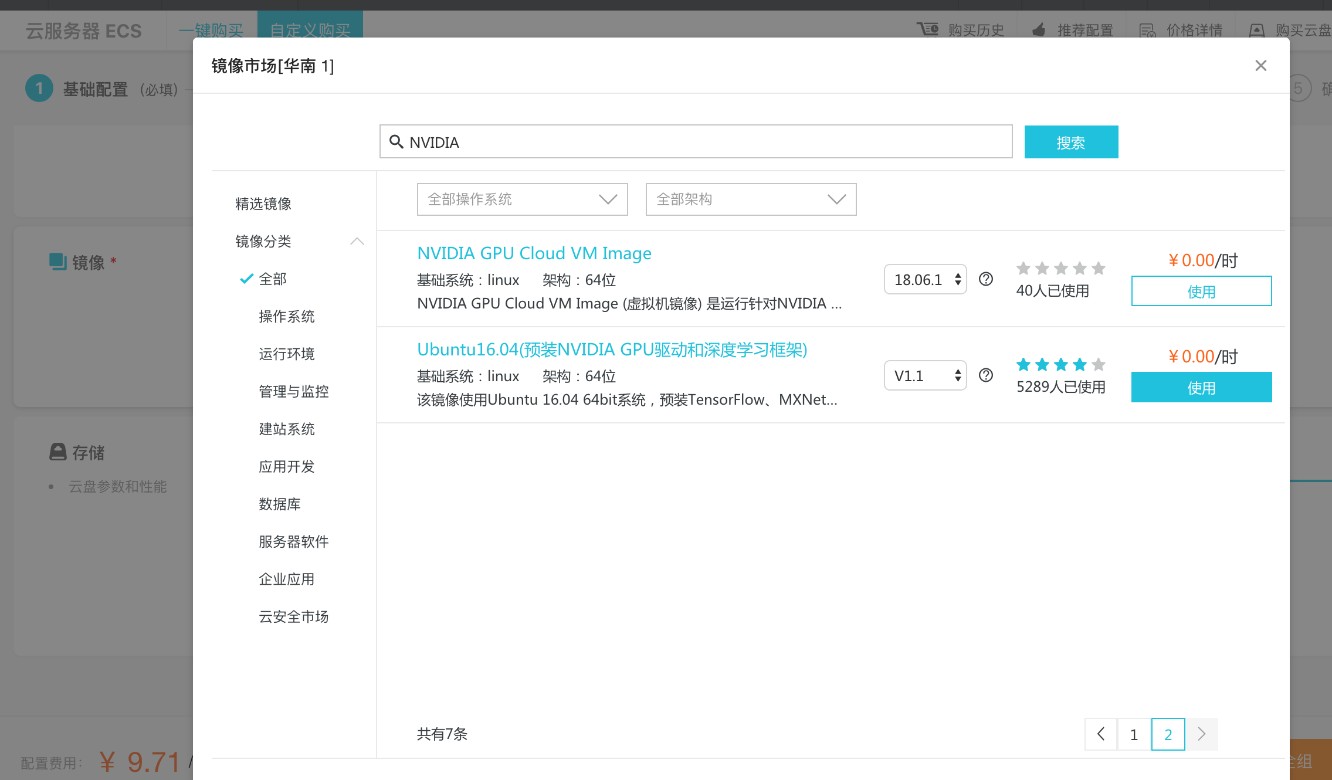Open help icon for Ubuntu16.04 image version
1332x780 pixels.
click(x=986, y=375)
